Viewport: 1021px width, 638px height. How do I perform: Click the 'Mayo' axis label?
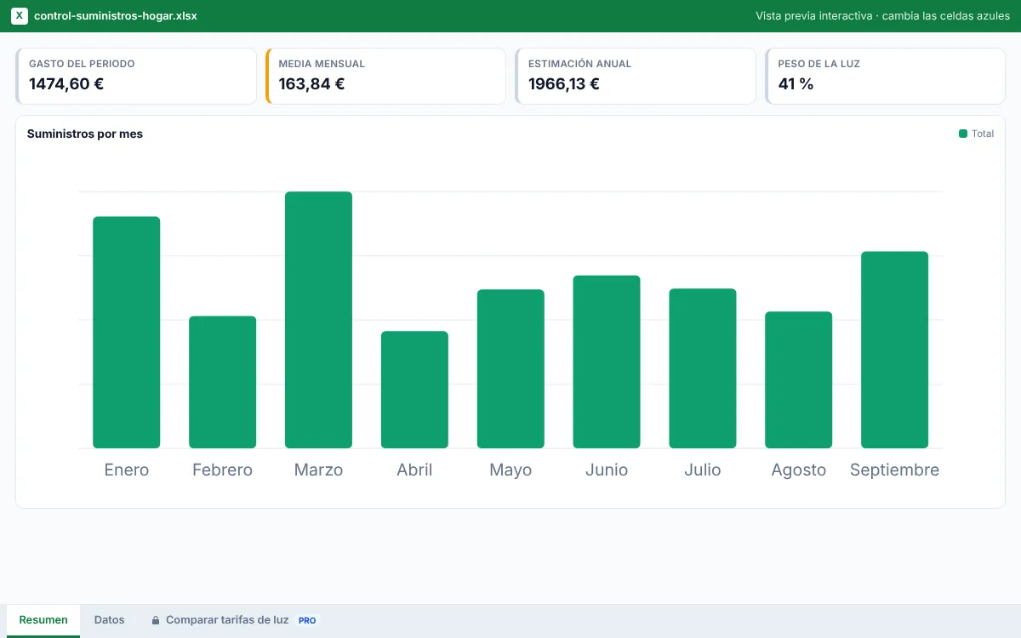click(x=510, y=470)
